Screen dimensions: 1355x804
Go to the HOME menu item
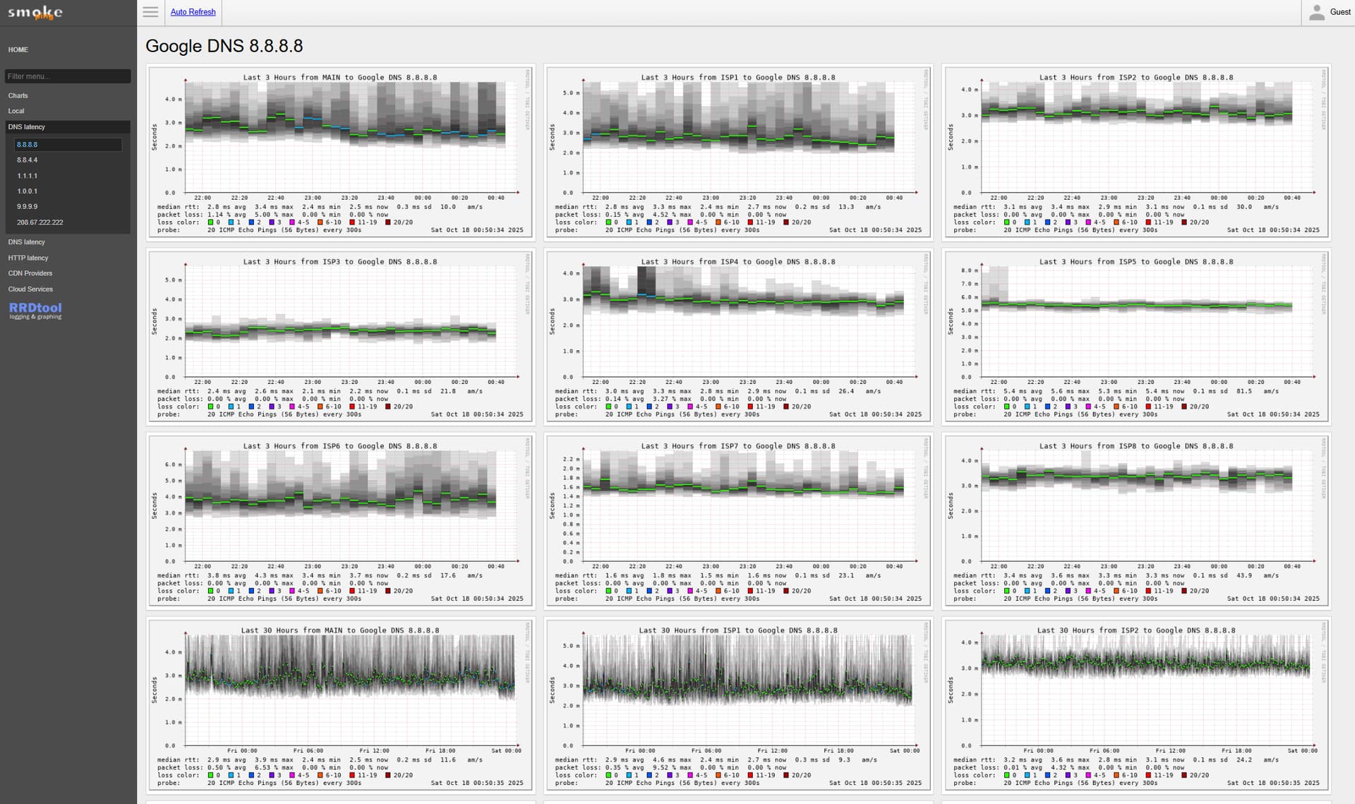pyautogui.click(x=18, y=49)
